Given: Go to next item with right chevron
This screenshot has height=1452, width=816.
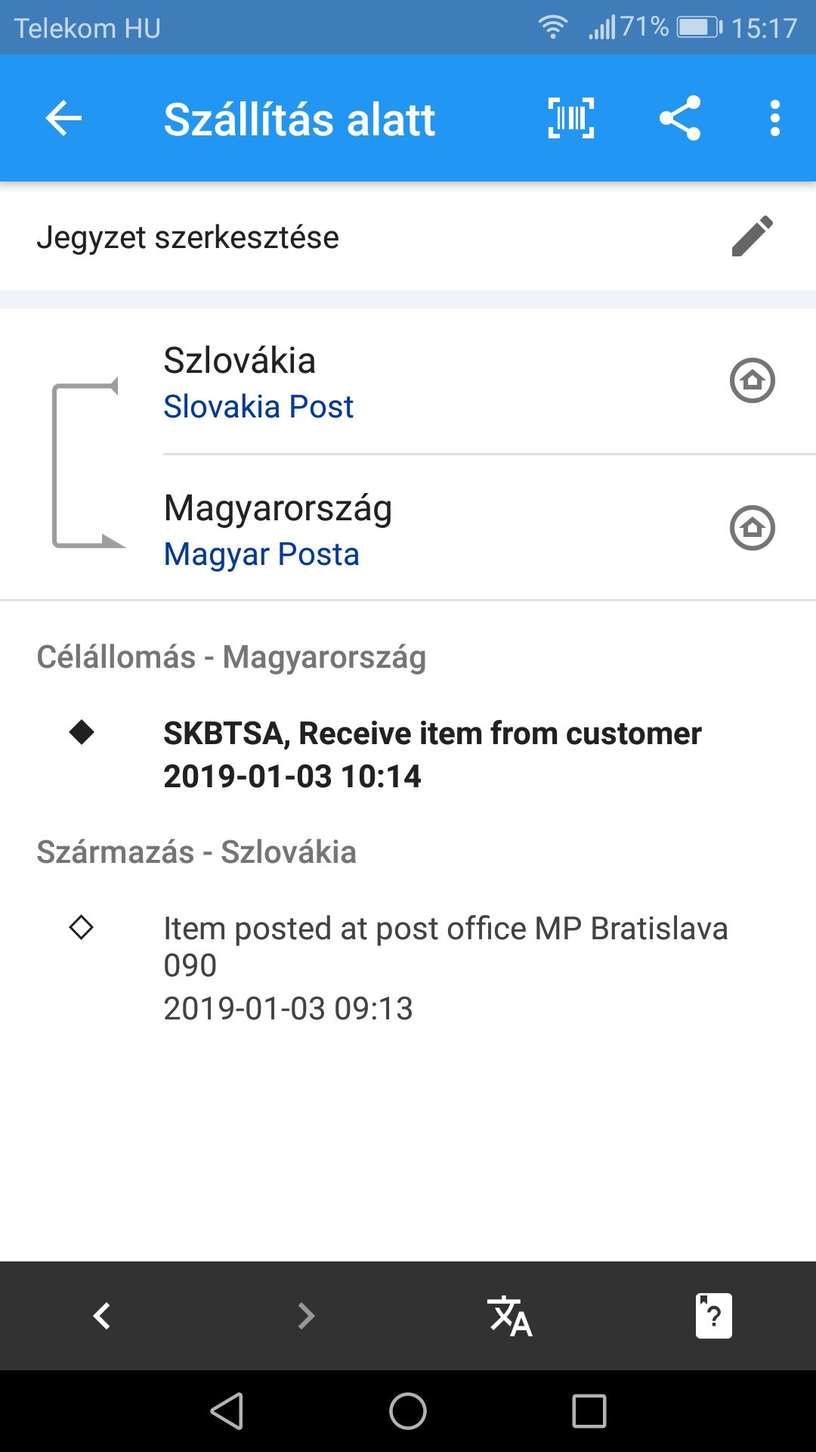Looking at the screenshot, I should 306,1316.
